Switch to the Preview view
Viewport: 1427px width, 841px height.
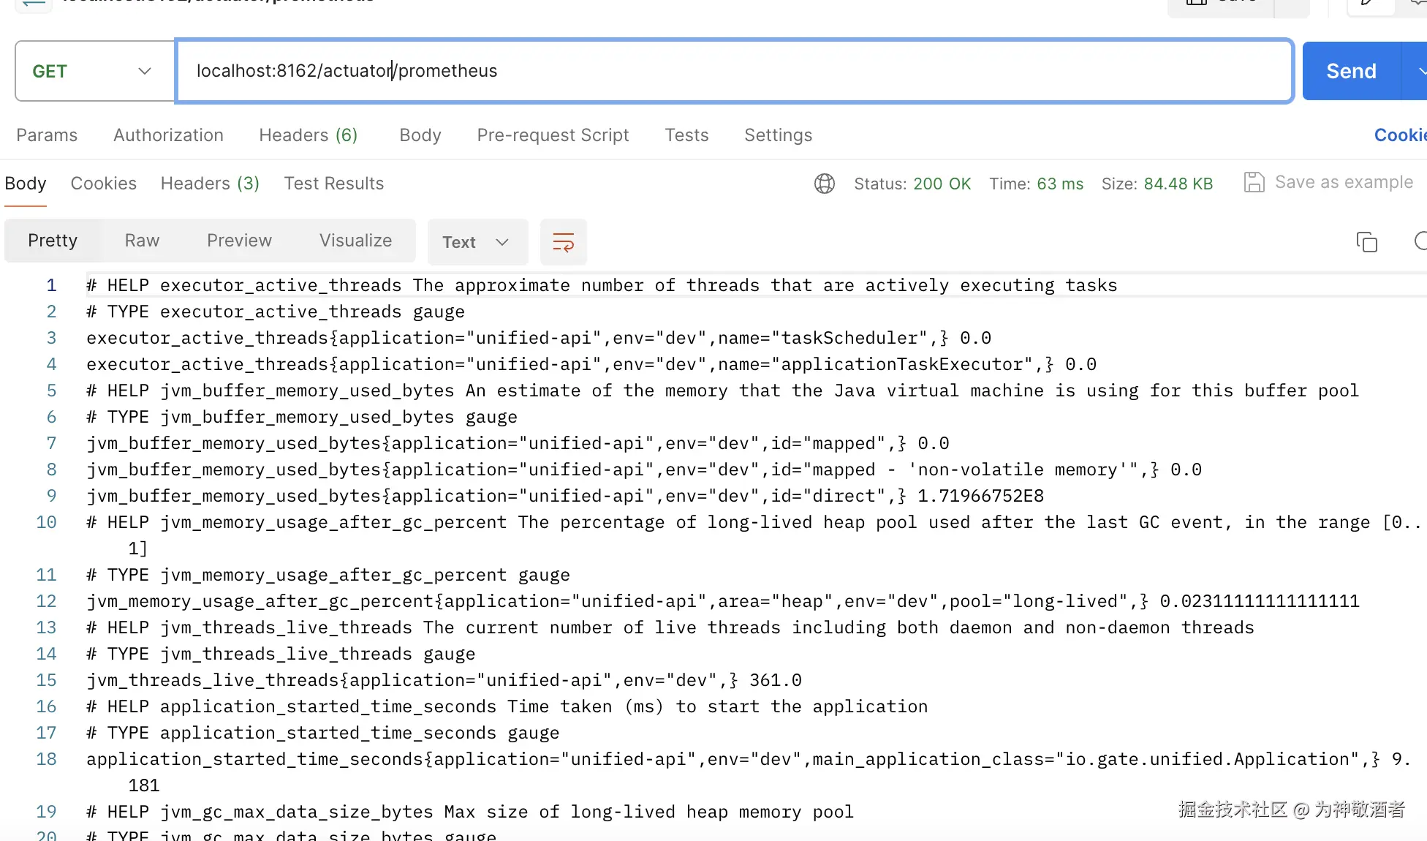coord(239,241)
